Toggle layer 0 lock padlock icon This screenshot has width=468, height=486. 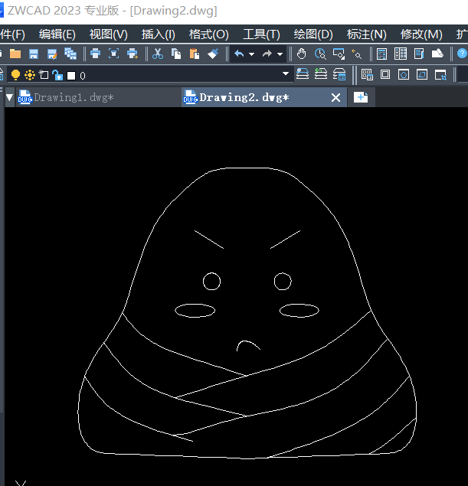tap(57, 75)
